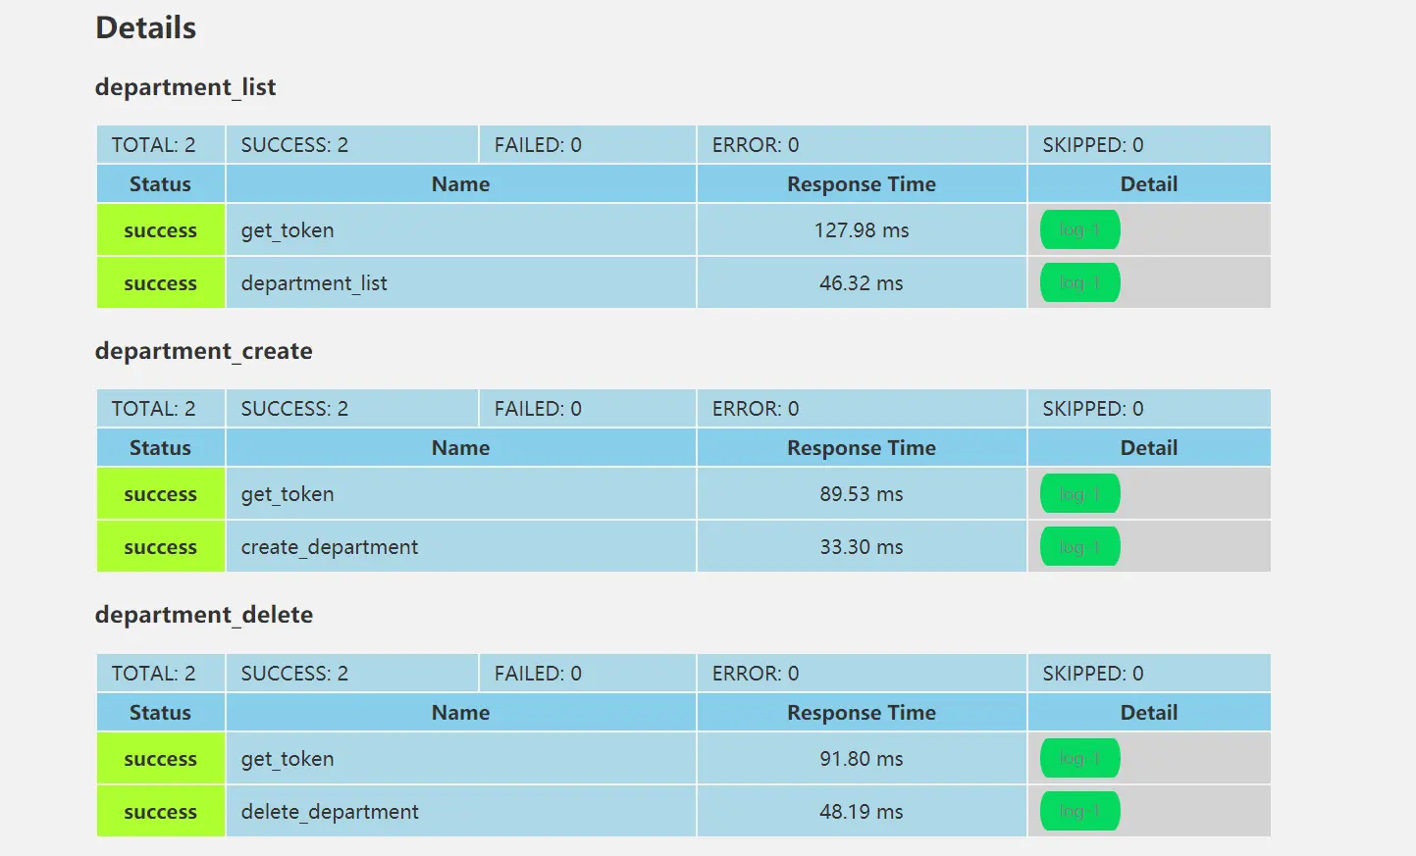Open log for department_list test step
The height and width of the screenshot is (856, 1416).
pos(1079,282)
